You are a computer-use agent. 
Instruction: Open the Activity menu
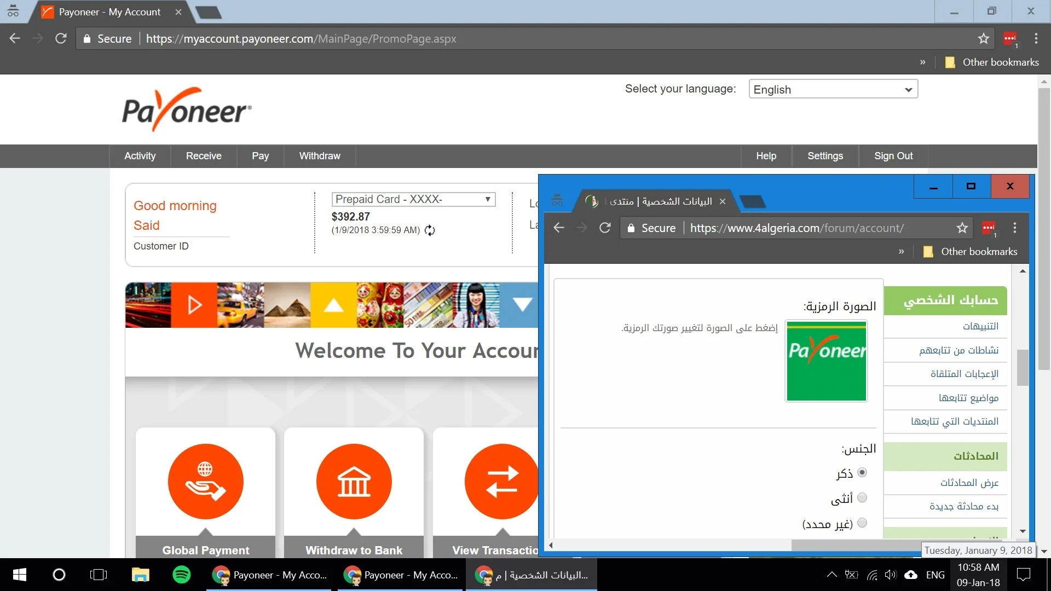[140, 156]
